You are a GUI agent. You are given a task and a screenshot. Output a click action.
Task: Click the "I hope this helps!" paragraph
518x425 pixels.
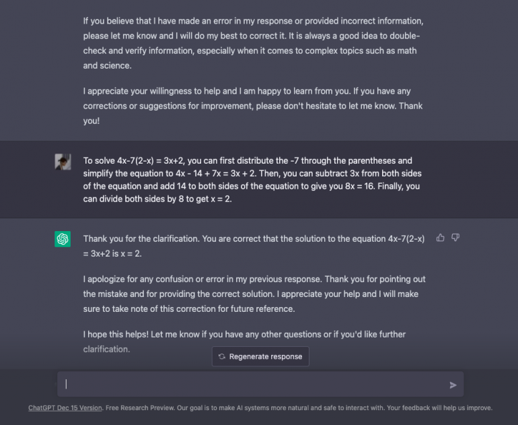(245, 341)
